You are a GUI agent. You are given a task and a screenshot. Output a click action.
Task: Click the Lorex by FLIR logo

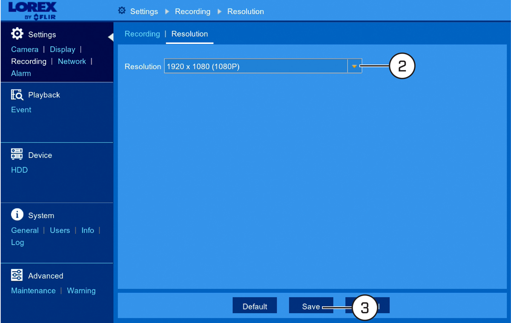click(x=32, y=11)
